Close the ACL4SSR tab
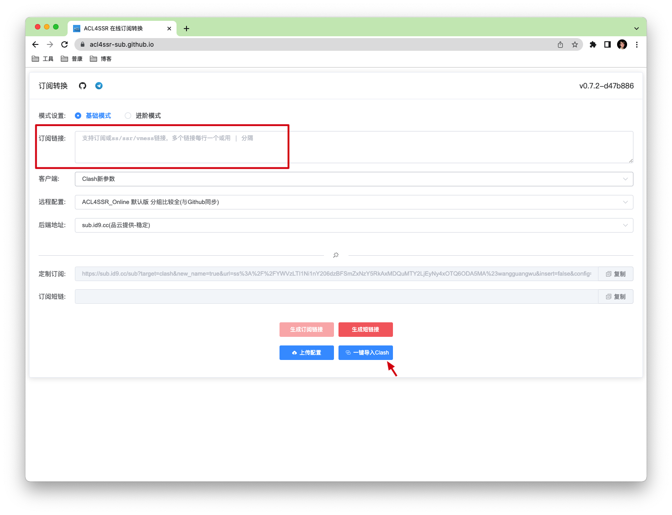This screenshot has width=672, height=515. tap(169, 29)
